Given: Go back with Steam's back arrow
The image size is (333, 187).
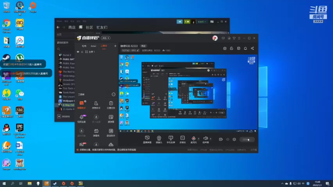Looking at the screenshot, I should pos(58,27).
